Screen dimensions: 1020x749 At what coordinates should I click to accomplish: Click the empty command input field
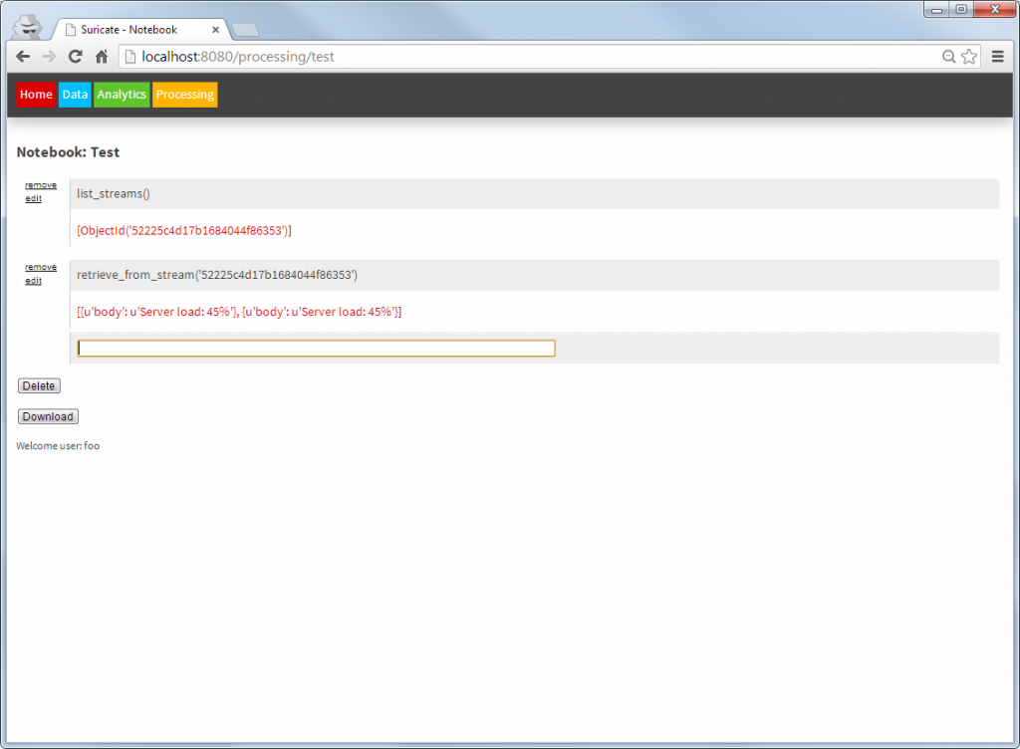(316, 348)
